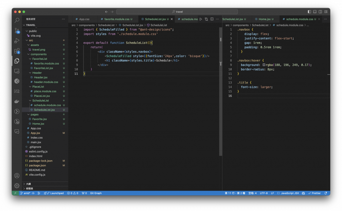The width and height of the screenshot is (342, 211).
Task: Collapse the ScheduleList folder in explorer
Action: (x=40, y=100)
